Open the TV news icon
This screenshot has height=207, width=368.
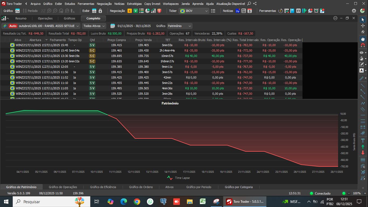(x=238, y=11)
